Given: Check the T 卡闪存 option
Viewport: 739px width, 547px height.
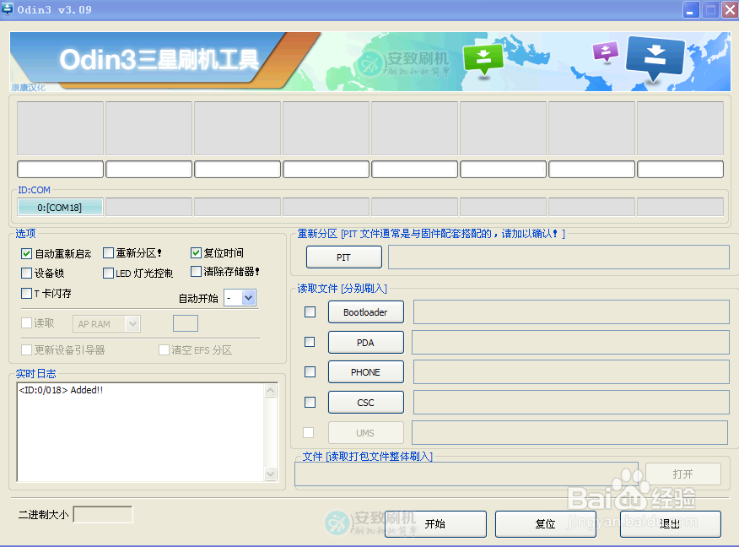Looking at the screenshot, I should tap(26, 293).
